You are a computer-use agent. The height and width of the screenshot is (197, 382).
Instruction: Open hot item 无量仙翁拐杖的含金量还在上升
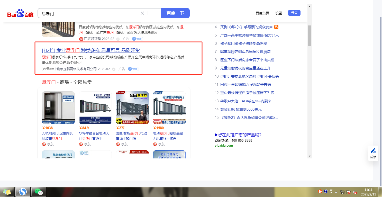pyautogui.click(x=245, y=68)
